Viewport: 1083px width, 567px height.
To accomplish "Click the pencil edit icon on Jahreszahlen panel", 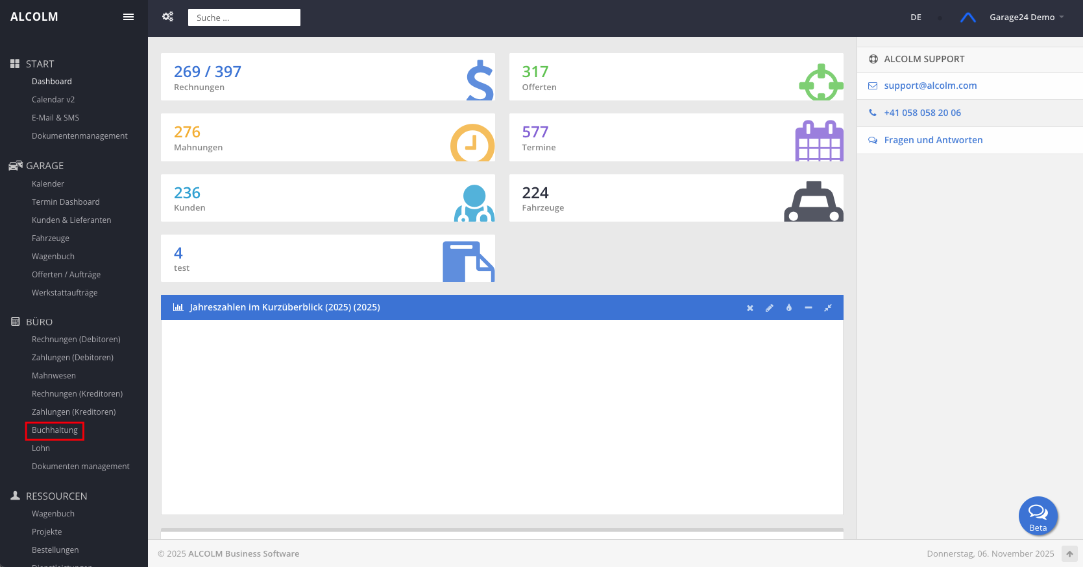I will pyautogui.click(x=769, y=308).
